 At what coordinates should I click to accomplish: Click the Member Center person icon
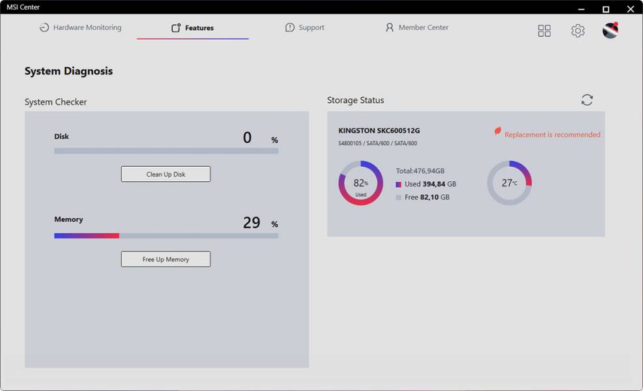(390, 28)
